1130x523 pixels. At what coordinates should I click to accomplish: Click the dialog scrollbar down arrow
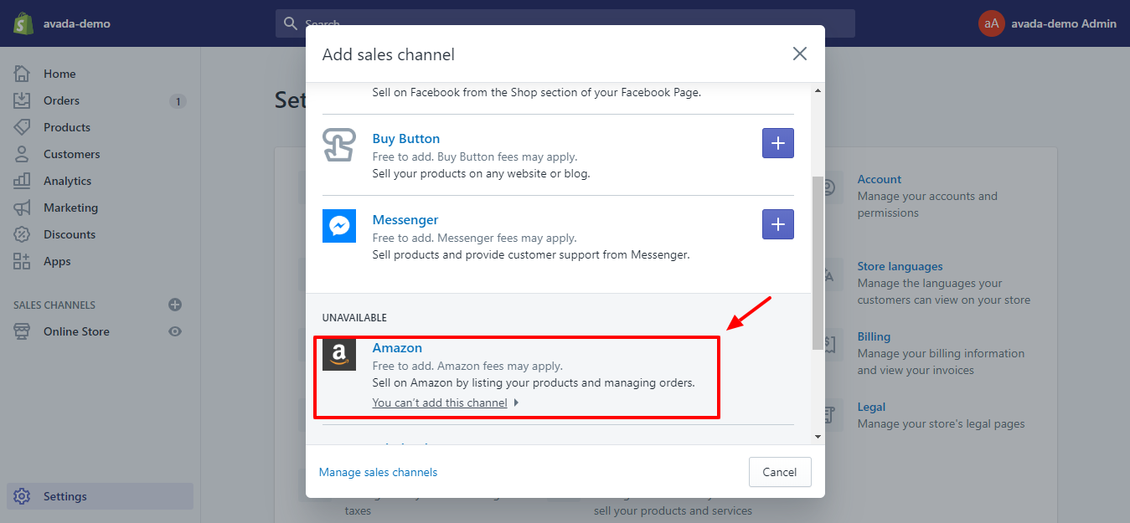click(818, 437)
